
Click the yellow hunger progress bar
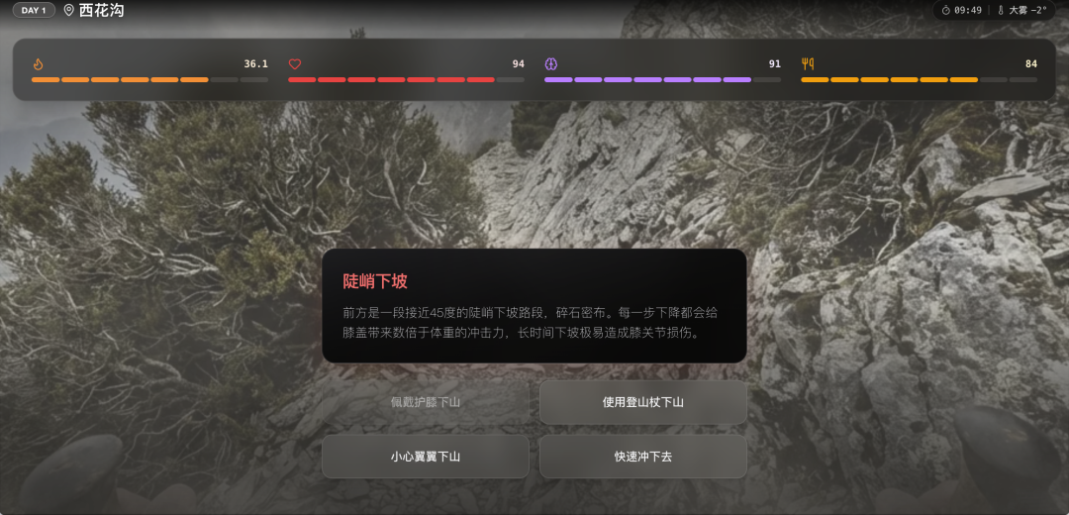[x=919, y=79]
